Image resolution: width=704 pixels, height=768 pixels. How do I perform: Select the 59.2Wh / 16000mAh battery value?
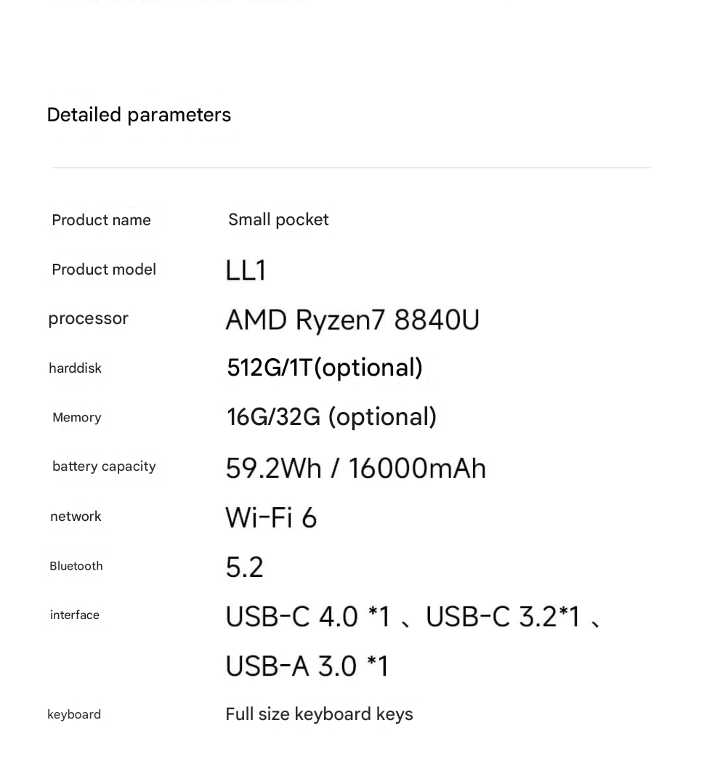coord(355,469)
